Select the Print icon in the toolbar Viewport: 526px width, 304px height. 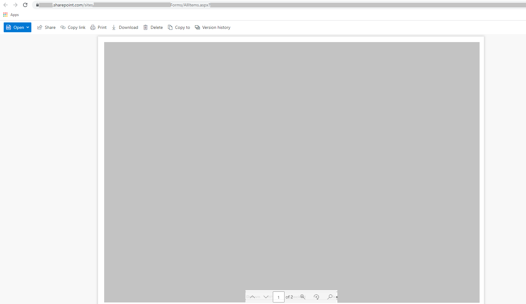tap(92, 27)
